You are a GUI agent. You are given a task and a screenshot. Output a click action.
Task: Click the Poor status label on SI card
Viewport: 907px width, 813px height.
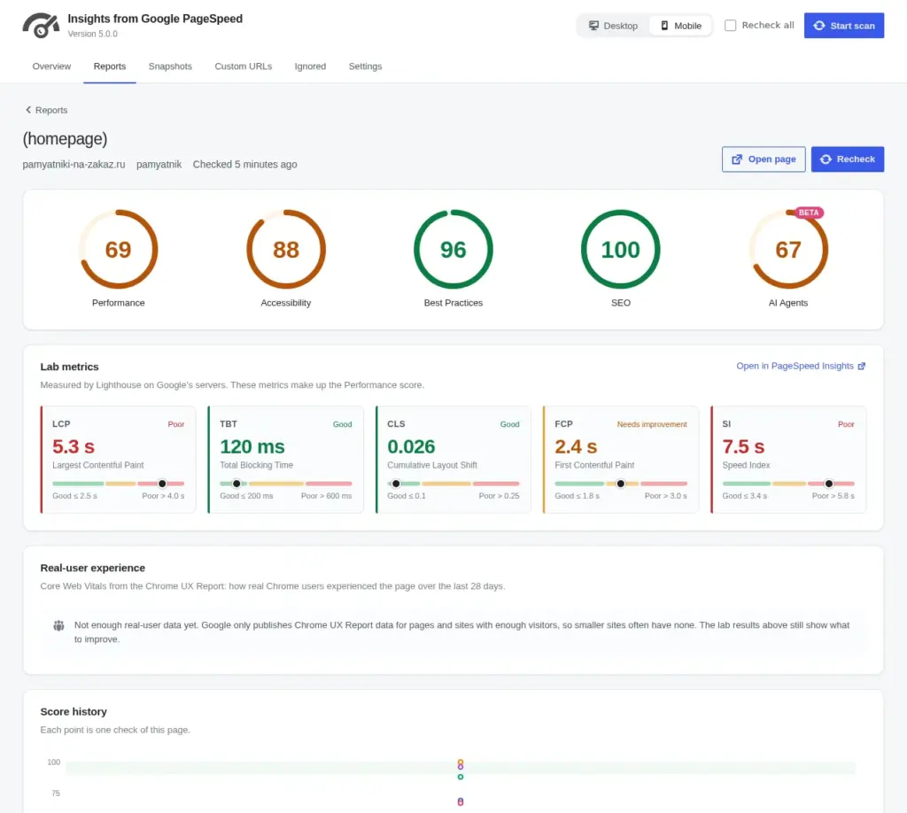tap(846, 424)
